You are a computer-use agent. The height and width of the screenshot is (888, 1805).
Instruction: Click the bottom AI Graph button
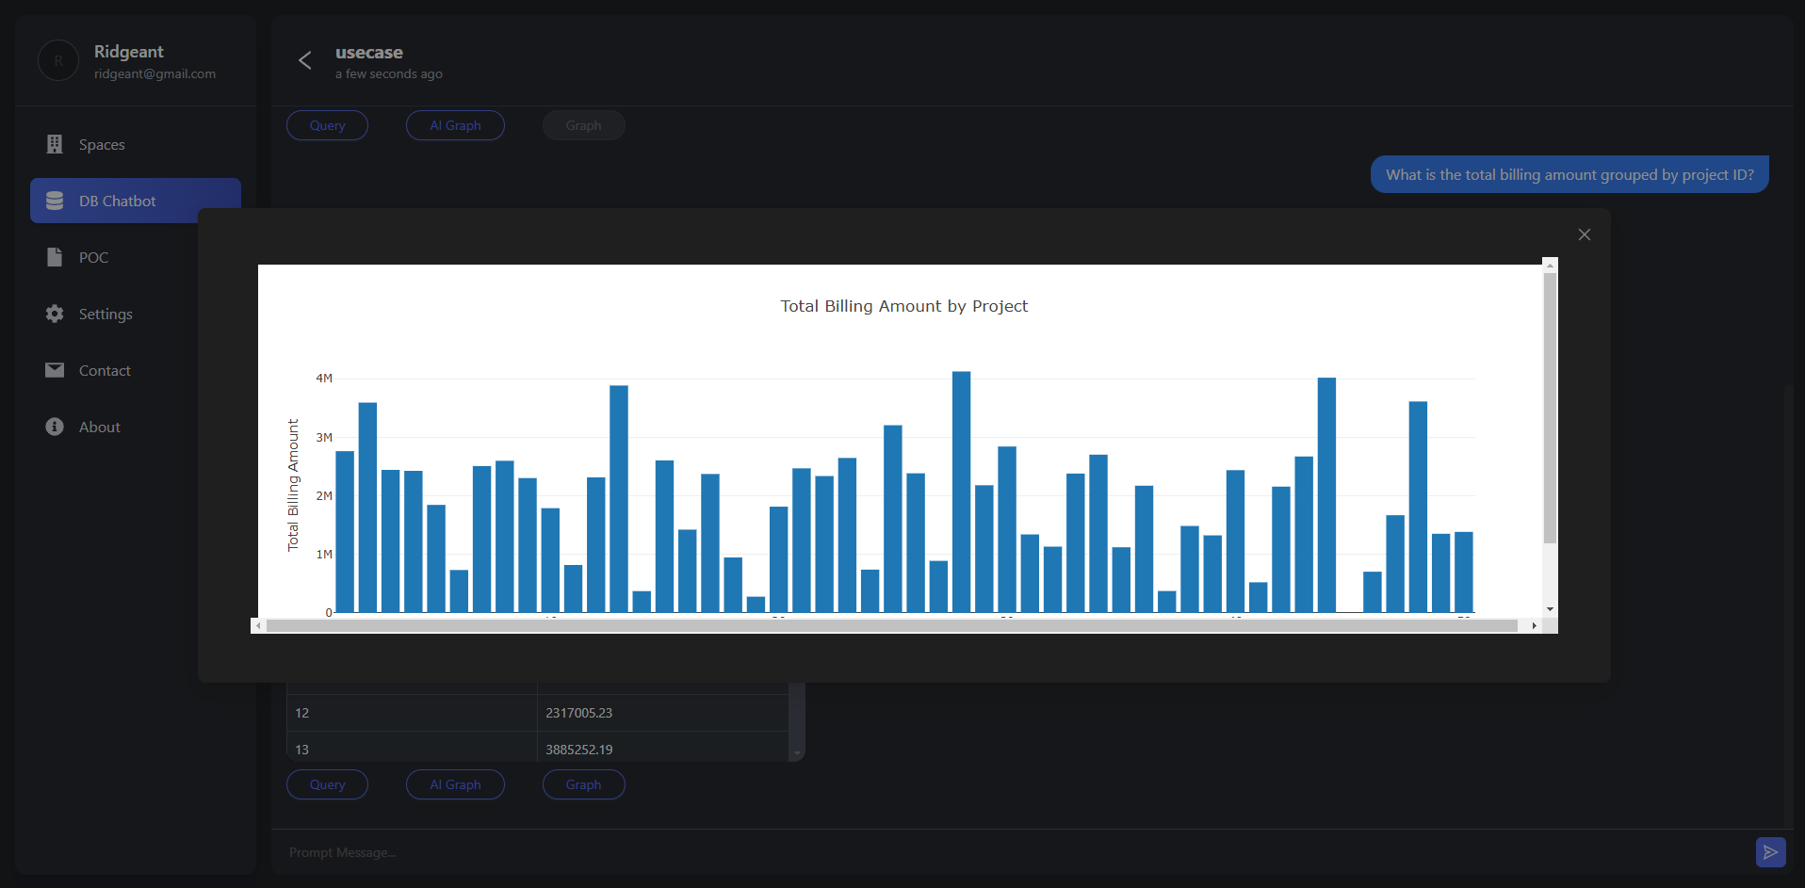tap(455, 784)
